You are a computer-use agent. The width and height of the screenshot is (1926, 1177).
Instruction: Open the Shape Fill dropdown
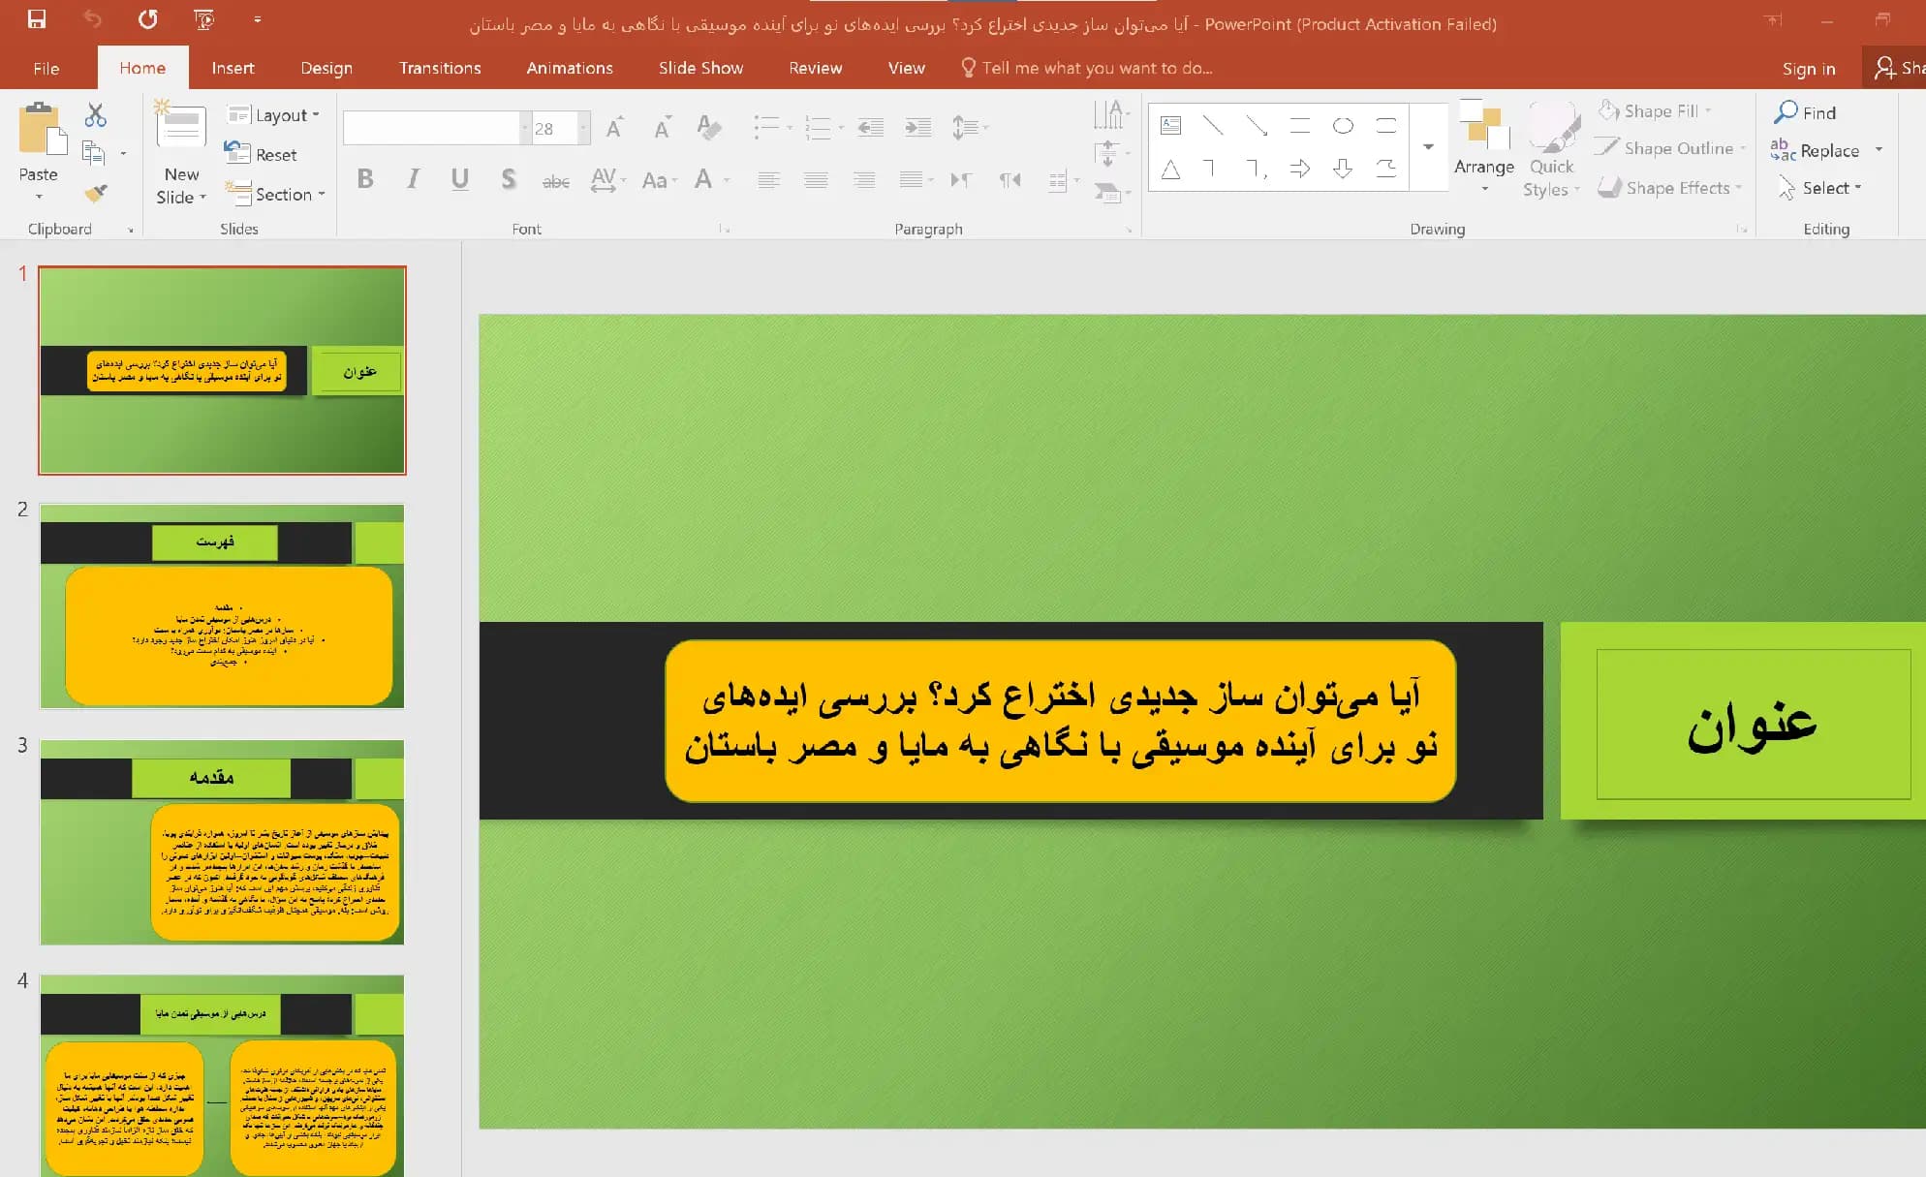tap(1655, 111)
